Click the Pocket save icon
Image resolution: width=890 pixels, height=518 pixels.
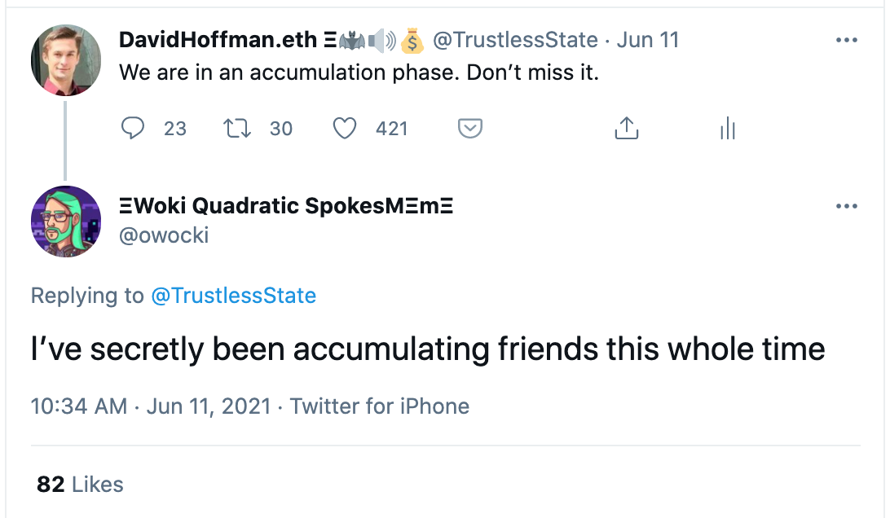point(470,128)
